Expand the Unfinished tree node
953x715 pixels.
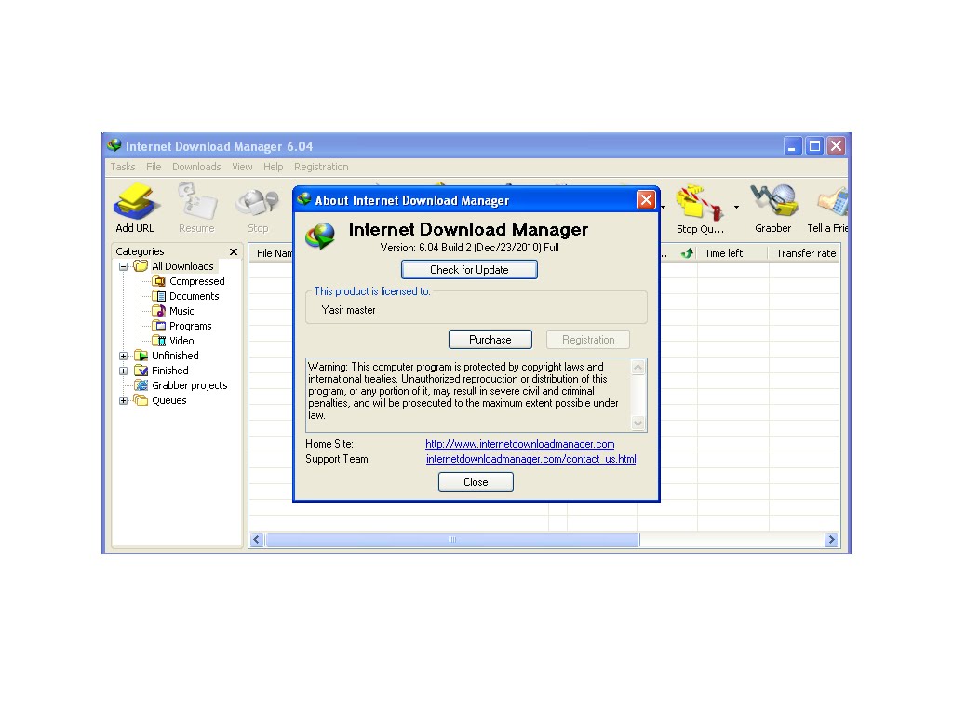124,356
